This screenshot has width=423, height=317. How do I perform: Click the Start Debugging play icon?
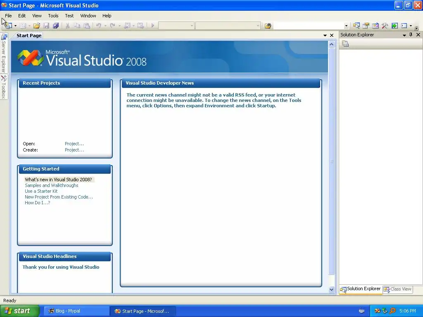pyautogui.click(x=153, y=26)
